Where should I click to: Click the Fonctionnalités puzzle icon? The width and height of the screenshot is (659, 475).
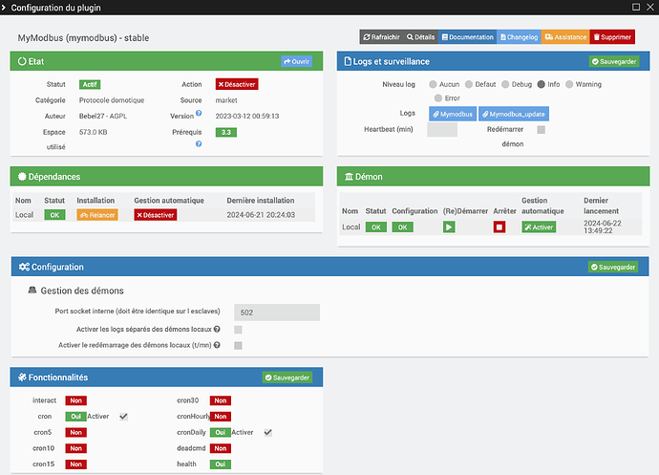[x=22, y=378]
